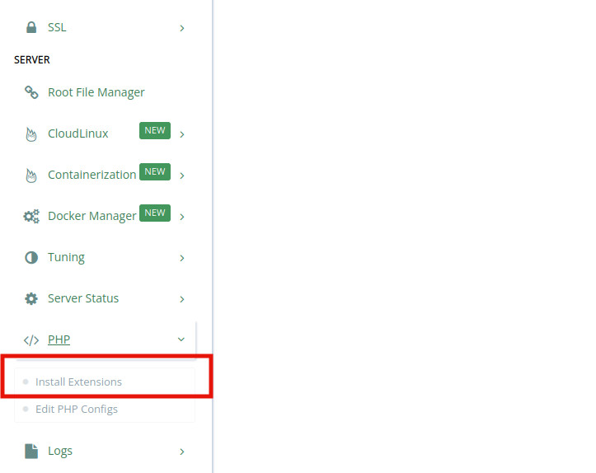Click the Root File Manager link icon
The image size is (596, 473).
[31, 92]
